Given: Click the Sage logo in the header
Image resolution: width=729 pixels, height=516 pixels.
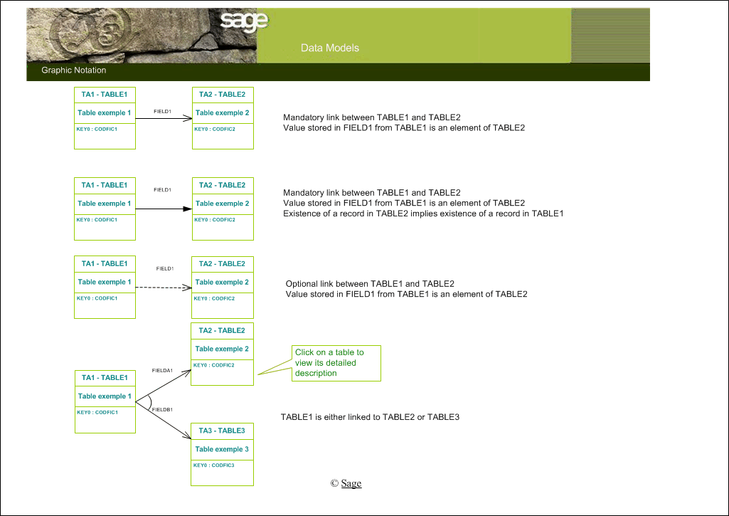Looking at the screenshot, I should [244, 21].
